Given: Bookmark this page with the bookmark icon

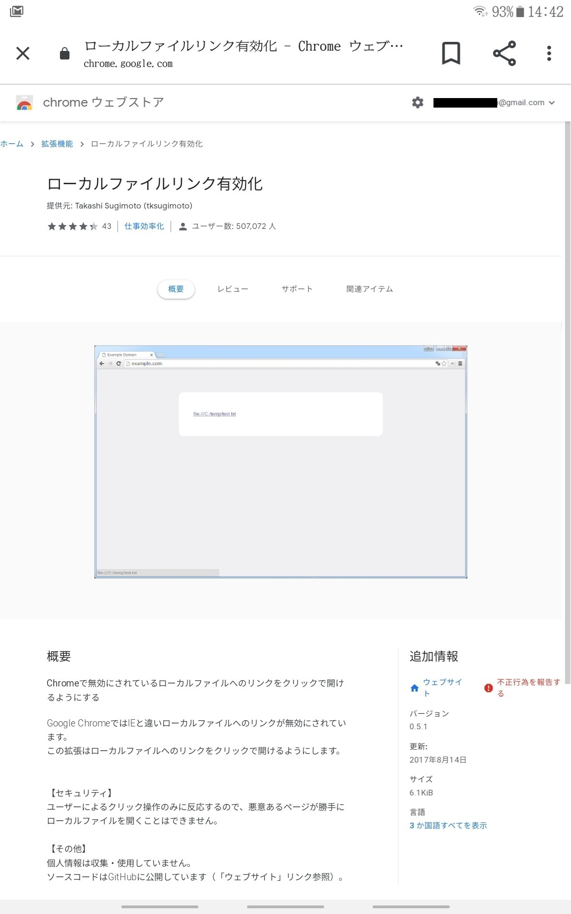Looking at the screenshot, I should (451, 53).
